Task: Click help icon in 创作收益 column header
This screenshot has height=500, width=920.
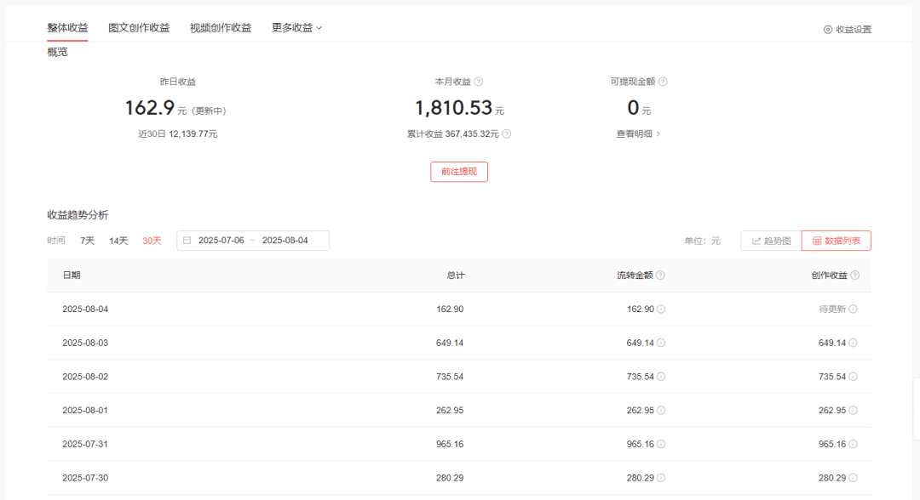Action: [855, 276]
